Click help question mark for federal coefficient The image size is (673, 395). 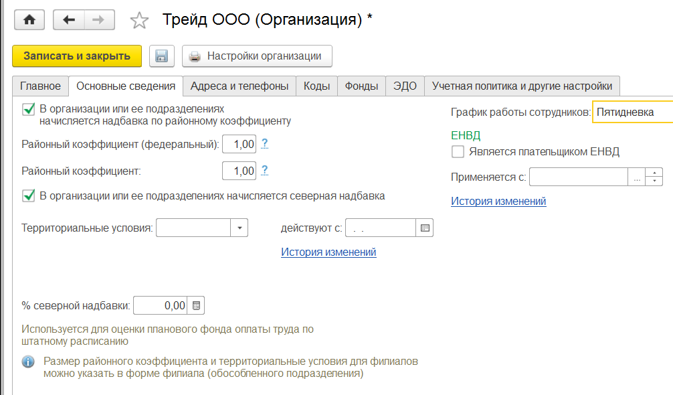pyautogui.click(x=265, y=143)
